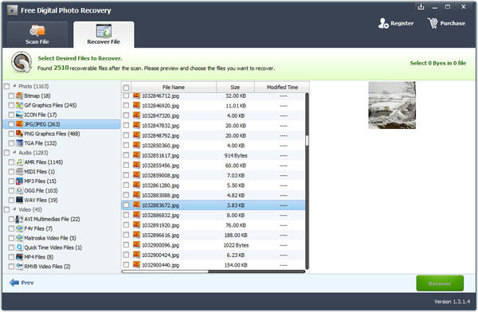Select file row 1032855456.jpg
The image size is (478, 312).
point(213,165)
